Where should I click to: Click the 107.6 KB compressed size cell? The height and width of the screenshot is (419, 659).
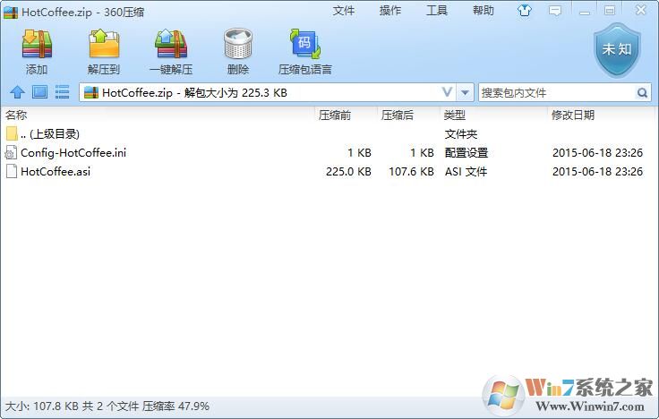click(x=411, y=172)
